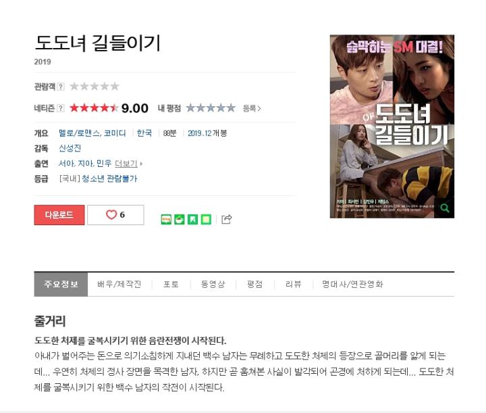The height and width of the screenshot is (413, 486).
Task: Go to the 평점 tab
Action: pyautogui.click(x=254, y=284)
